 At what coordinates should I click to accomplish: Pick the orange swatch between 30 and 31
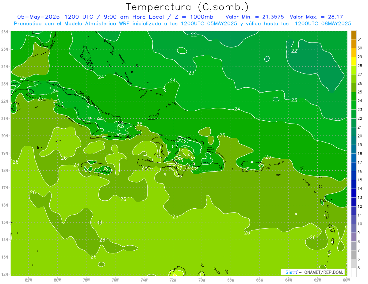(354, 44)
